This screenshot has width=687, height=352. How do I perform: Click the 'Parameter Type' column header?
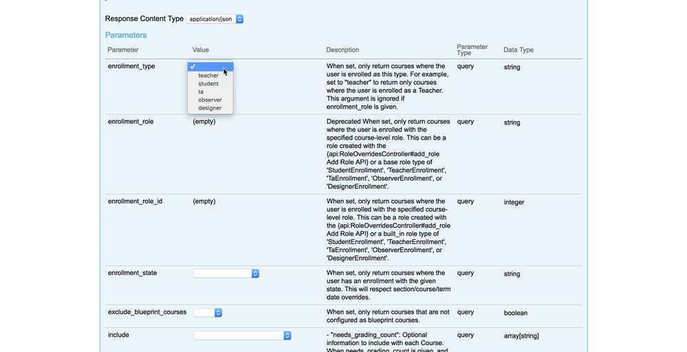pyautogui.click(x=472, y=50)
